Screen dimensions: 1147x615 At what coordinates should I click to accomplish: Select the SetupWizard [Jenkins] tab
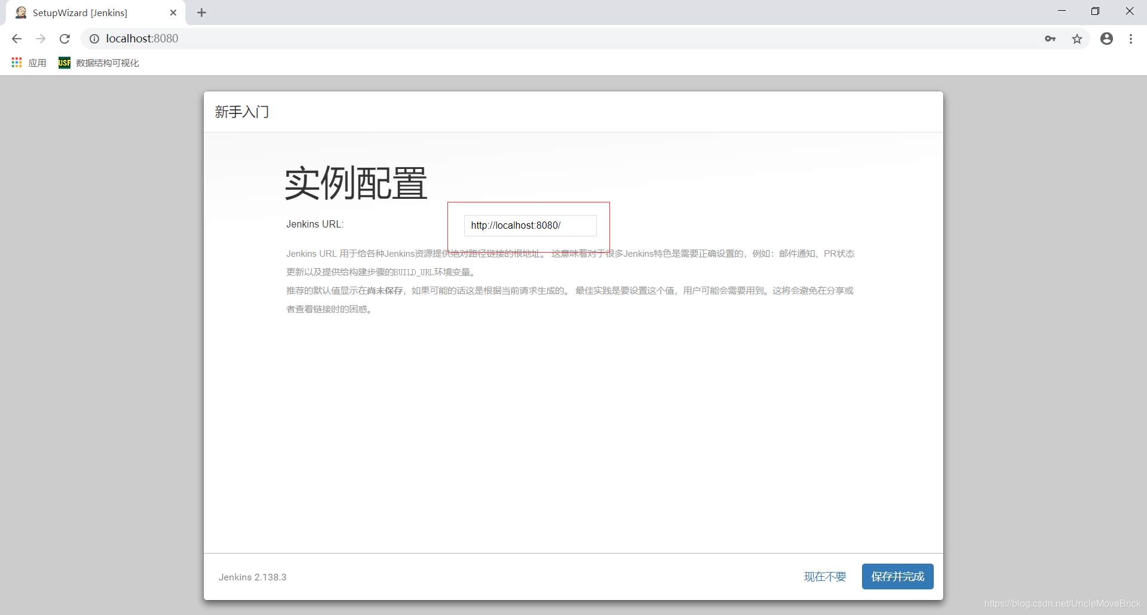pos(96,13)
